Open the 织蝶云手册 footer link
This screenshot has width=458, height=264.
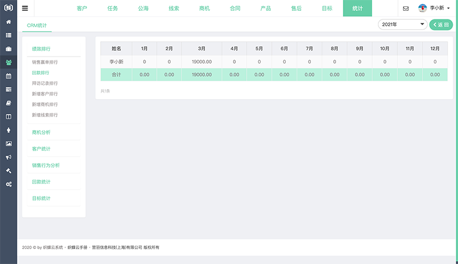click(77, 247)
